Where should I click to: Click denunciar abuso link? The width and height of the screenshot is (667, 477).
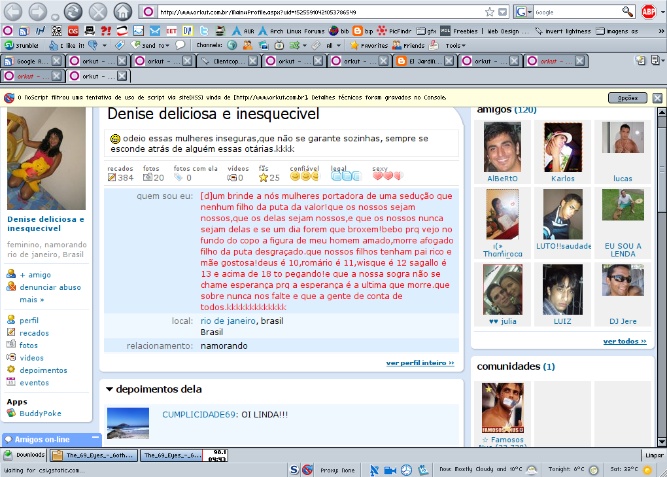(50, 287)
